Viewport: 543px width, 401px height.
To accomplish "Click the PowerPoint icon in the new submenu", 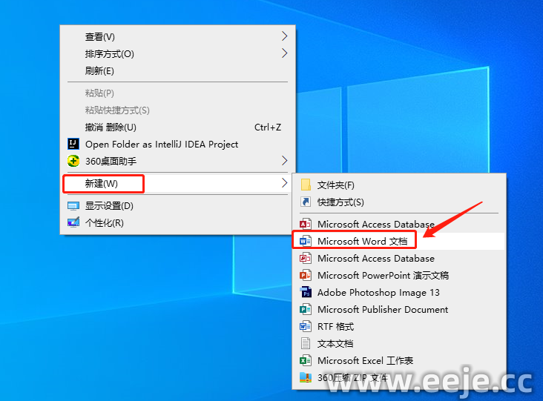I will [x=305, y=276].
